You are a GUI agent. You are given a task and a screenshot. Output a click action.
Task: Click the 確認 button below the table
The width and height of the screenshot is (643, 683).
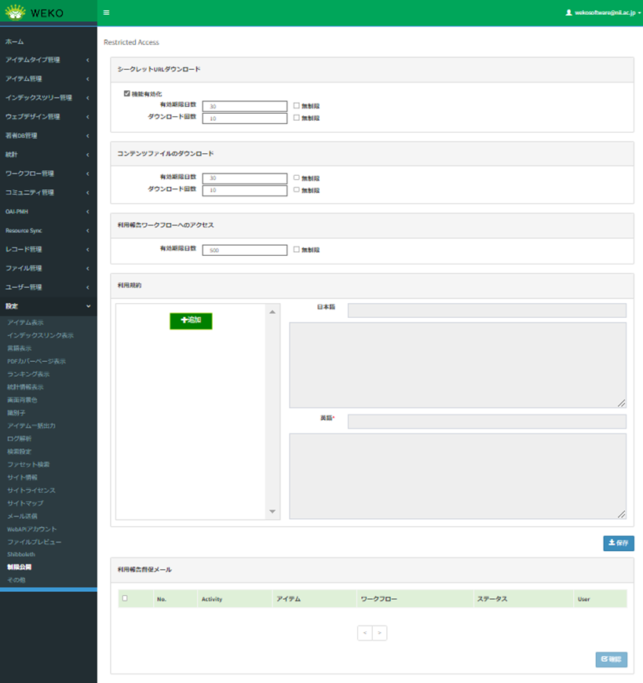611,659
